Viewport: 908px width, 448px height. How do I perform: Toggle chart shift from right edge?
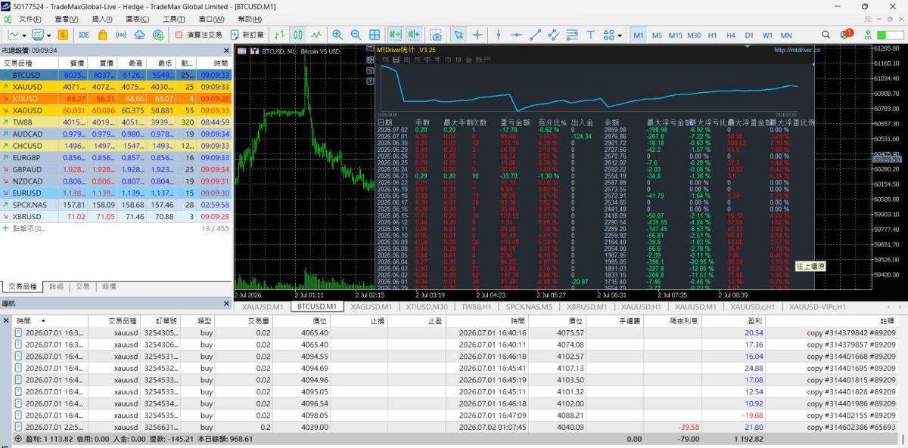tap(413, 35)
